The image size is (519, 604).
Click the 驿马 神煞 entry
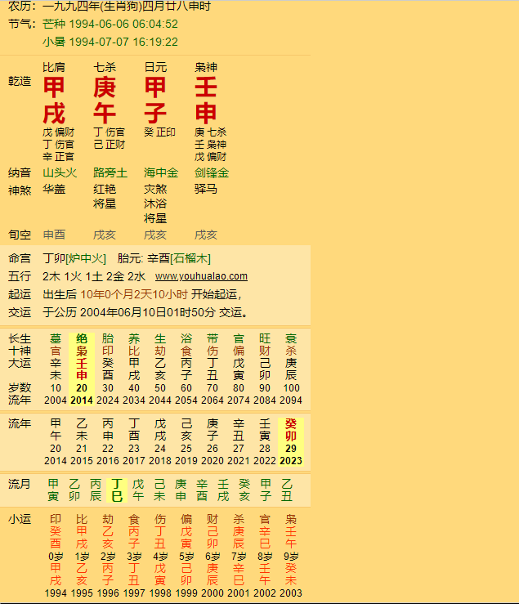tap(206, 189)
